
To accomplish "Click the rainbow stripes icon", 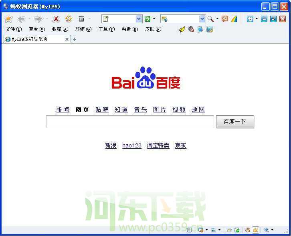I will [x=234, y=19].
